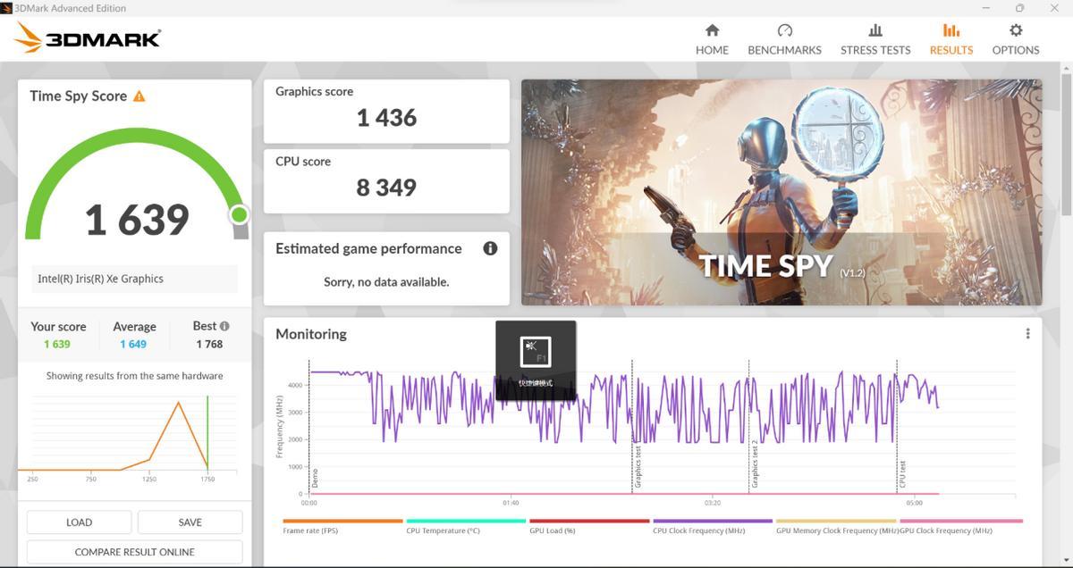Screen dimensions: 1073x568
Task: Click COMPARE RESULT ONLINE
Action: [x=134, y=552]
